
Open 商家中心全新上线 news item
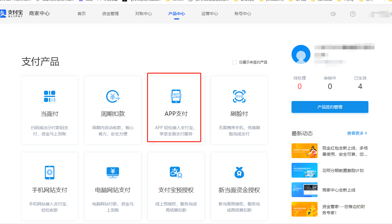pyautogui.click(x=339, y=190)
